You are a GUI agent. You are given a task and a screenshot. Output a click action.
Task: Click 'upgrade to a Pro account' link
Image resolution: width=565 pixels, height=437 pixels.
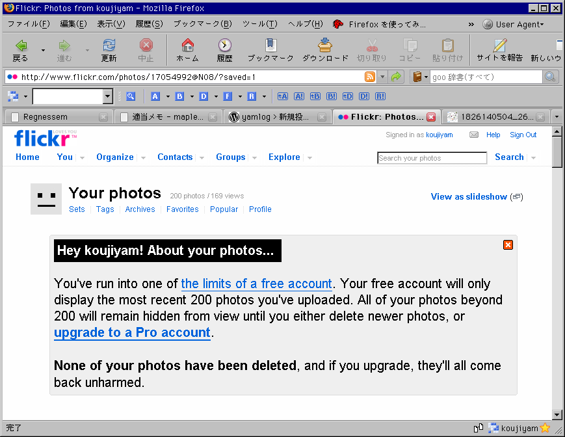click(x=132, y=332)
